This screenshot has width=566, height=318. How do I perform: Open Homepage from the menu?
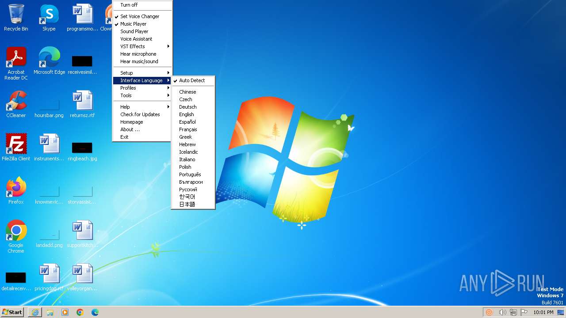[x=142, y=122]
